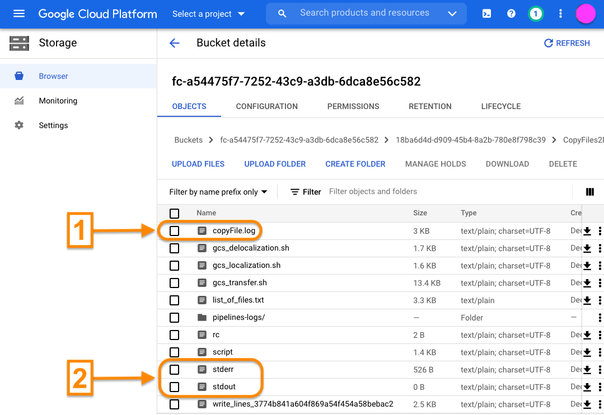Open more actions for copyFile.log
The width and height of the screenshot is (604, 415).
click(x=600, y=231)
